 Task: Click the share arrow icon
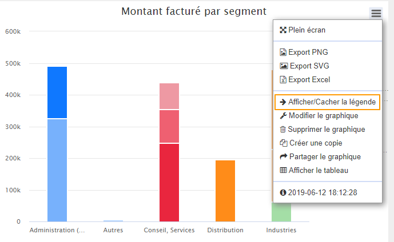coord(283,156)
